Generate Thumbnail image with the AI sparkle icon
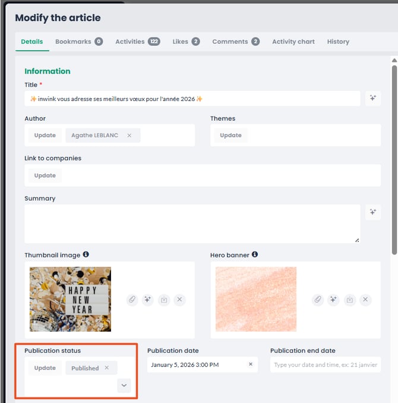398x403 pixels. point(148,300)
